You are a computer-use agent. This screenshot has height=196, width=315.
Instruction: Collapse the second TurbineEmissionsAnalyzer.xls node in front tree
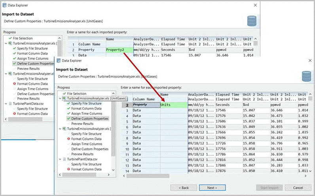(60, 129)
